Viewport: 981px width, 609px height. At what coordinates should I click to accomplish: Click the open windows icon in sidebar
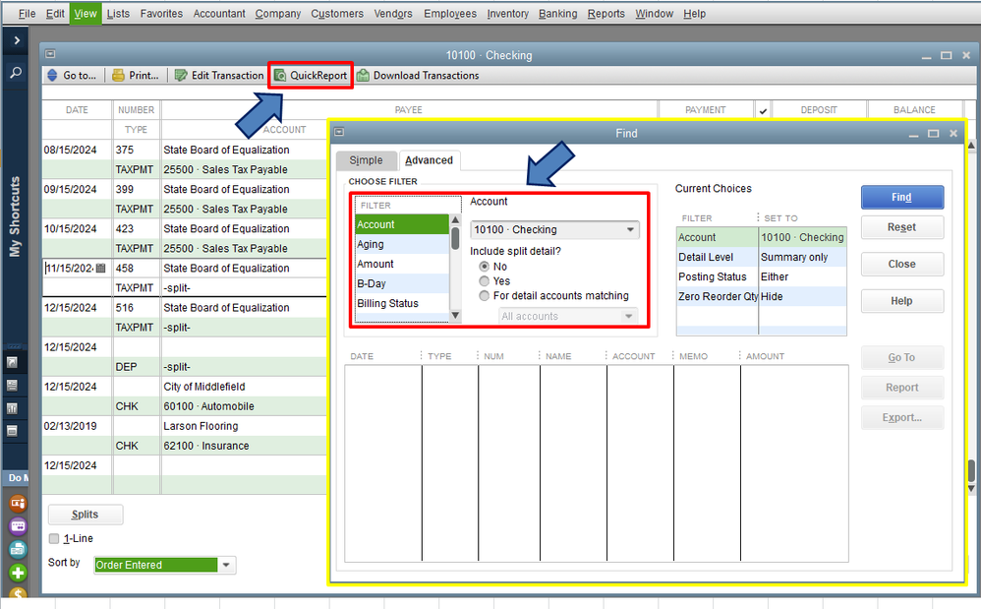click(x=12, y=431)
